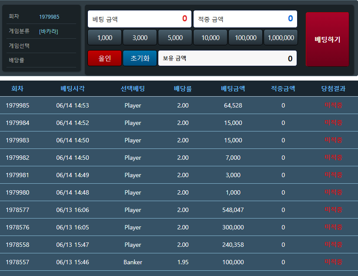The width and height of the screenshot is (358, 276).
Task: Click the 당첨결과 column header
Action: tap(333, 88)
